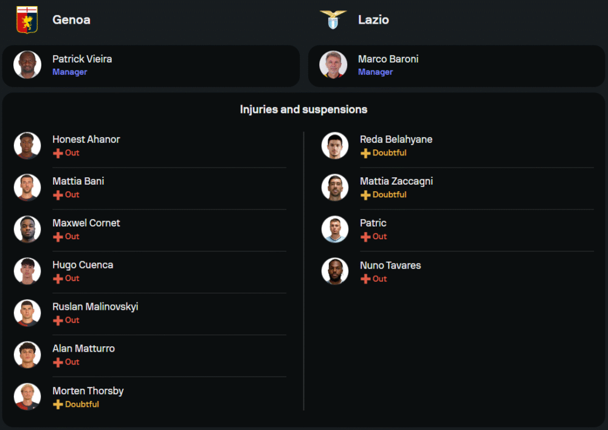Open Mattia Bani's player name link
This screenshot has height=430, width=608.
point(78,181)
